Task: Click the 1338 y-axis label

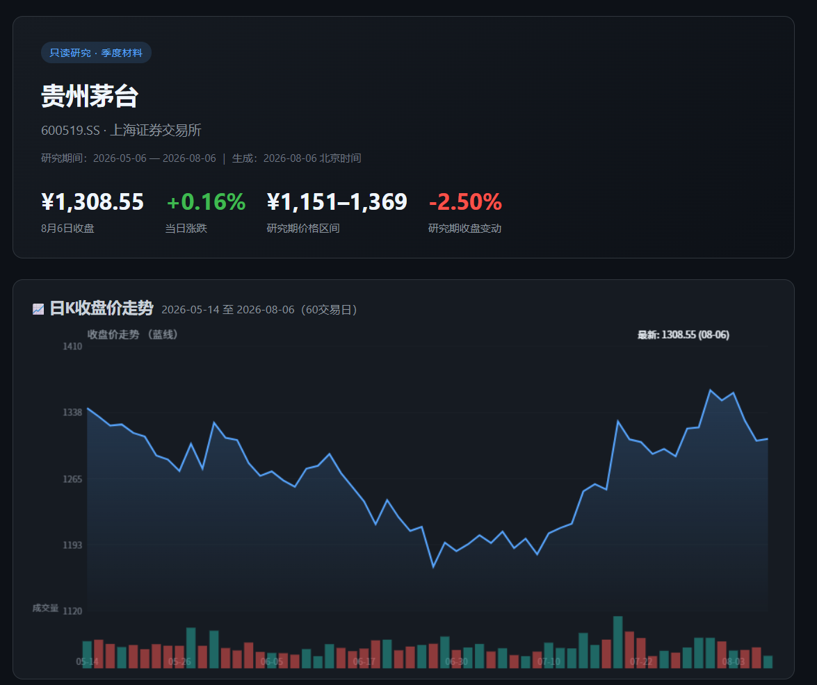Action: (72, 412)
